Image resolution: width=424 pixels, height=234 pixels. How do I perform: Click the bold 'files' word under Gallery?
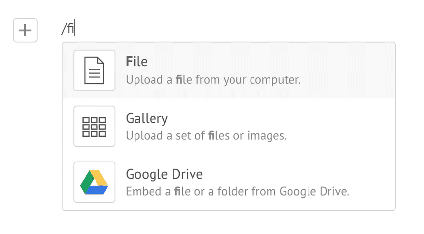(x=219, y=136)
